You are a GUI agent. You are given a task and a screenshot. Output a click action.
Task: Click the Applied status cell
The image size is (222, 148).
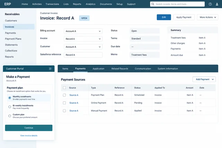(x=138, y=111)
